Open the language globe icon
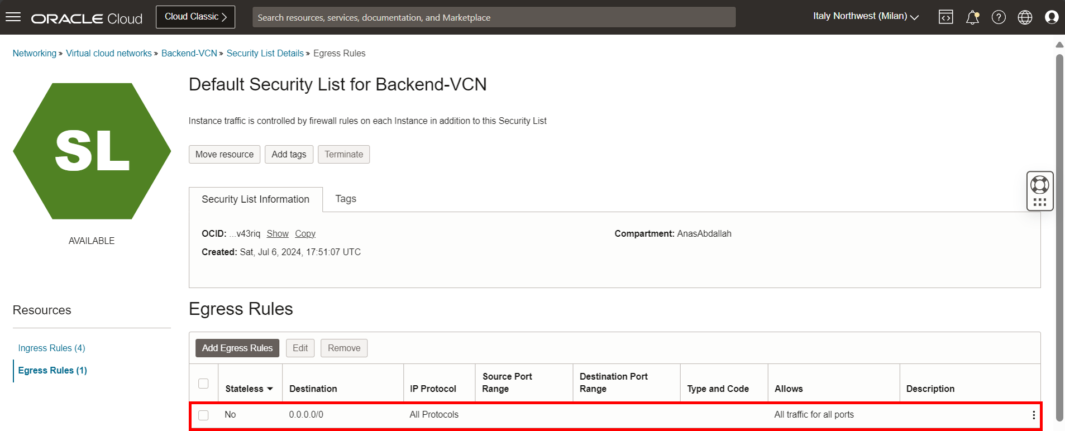This screenshot has height=431, width=1065. (1025, 17)
